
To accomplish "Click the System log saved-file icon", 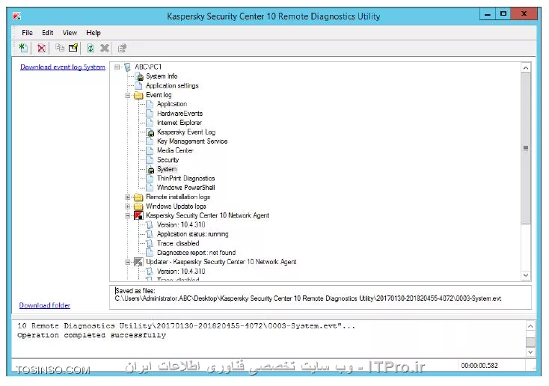I will pyautogui.click(x=150, y=170).
